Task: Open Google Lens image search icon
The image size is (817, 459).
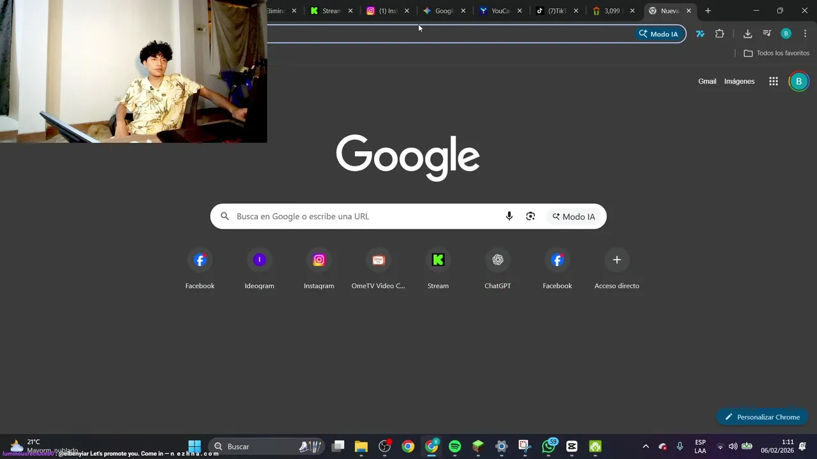Action: [530, 216]
